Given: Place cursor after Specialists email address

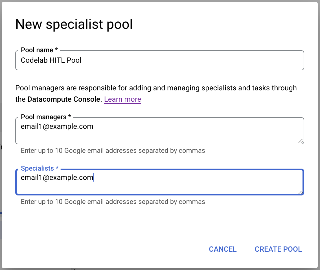Looking at the screenshot, I should click(93, 177).
